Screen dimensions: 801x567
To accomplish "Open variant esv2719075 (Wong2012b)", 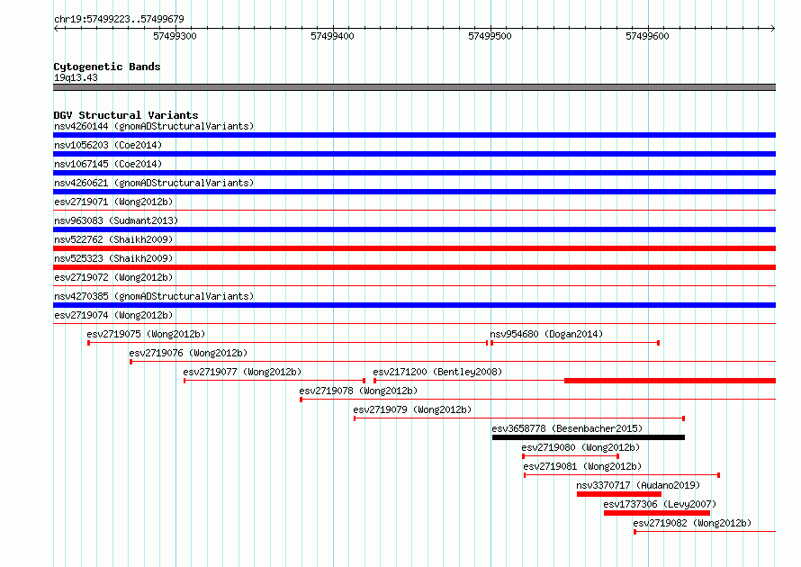I will point(146,334).
